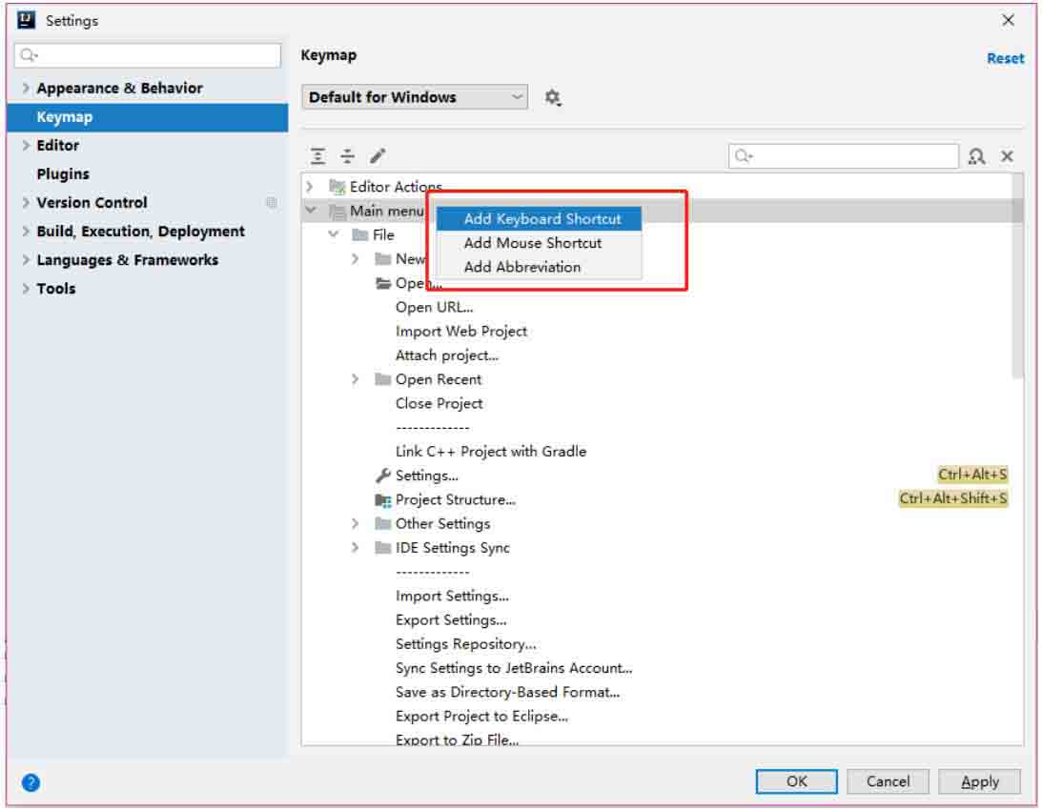The height and width of the screenshot is (811, 1043).
Task: Click the Expand All icon in Keymap toolbar
Action: point(318,156)
